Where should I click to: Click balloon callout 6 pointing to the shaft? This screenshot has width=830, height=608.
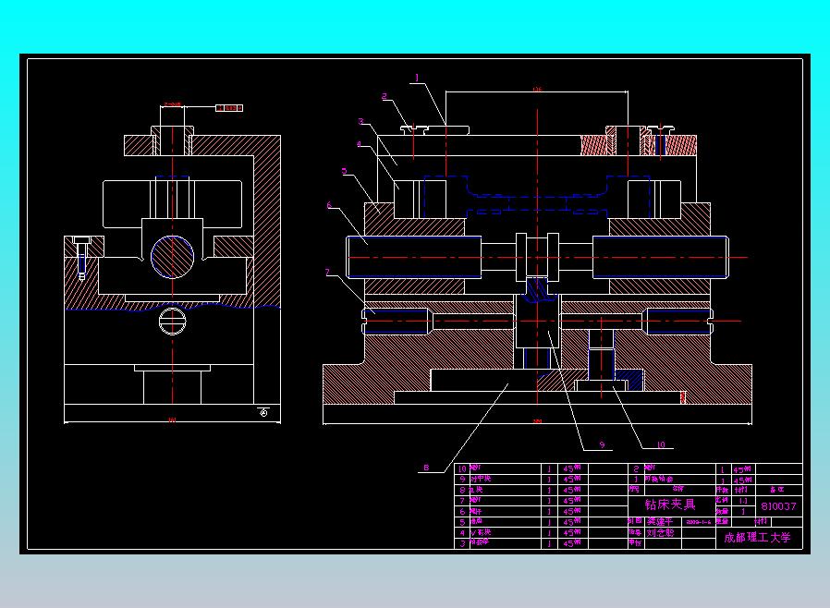329,205
